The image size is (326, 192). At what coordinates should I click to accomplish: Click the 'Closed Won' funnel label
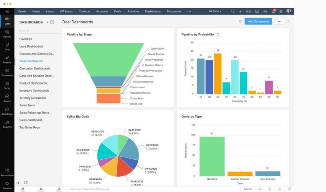pos(136,98)
